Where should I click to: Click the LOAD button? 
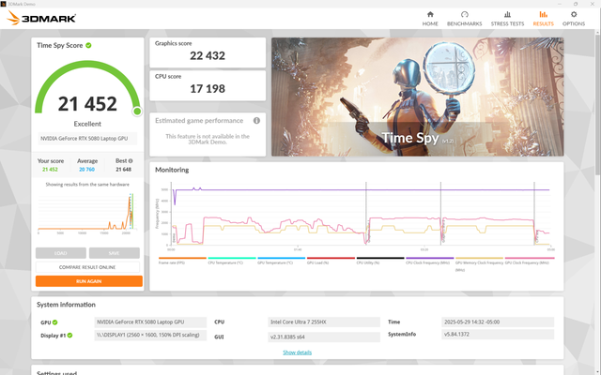pyautogui.click(x=60, y=253)
